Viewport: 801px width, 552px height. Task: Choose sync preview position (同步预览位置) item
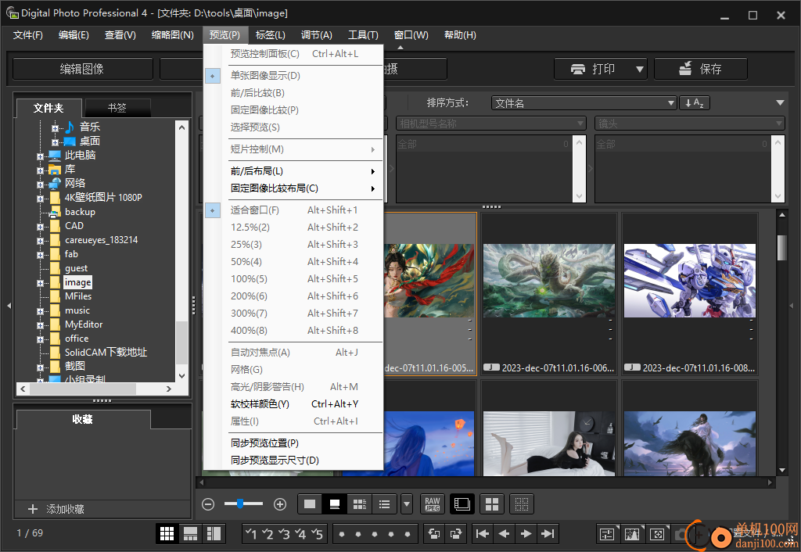pos(293,443)
